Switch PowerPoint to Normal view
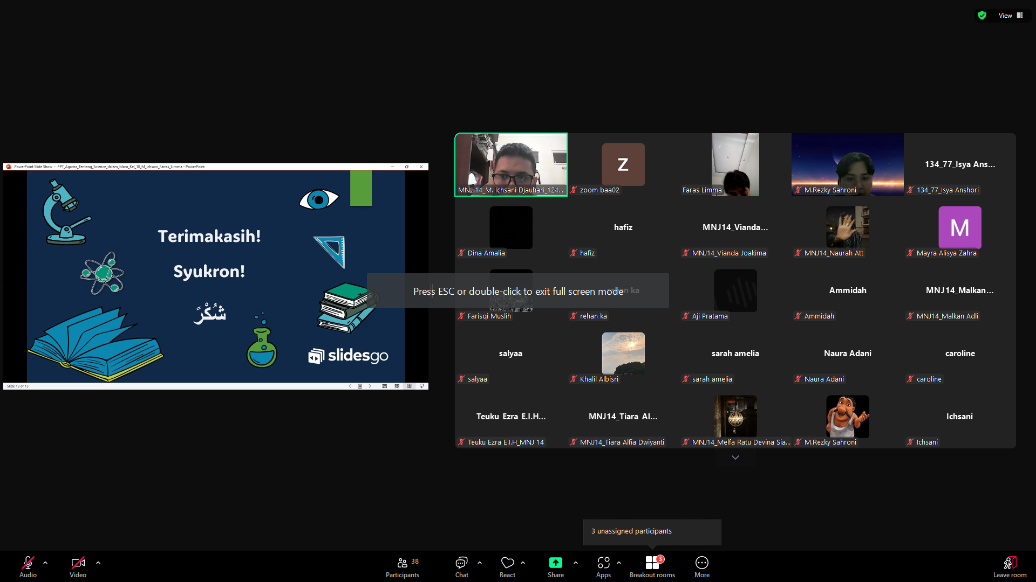The image size is (1036, 582). [x=385, y=386]
